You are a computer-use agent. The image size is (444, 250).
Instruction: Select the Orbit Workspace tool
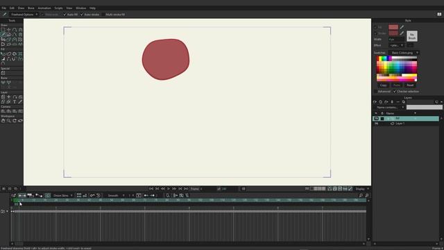click(x=20, y=121)
